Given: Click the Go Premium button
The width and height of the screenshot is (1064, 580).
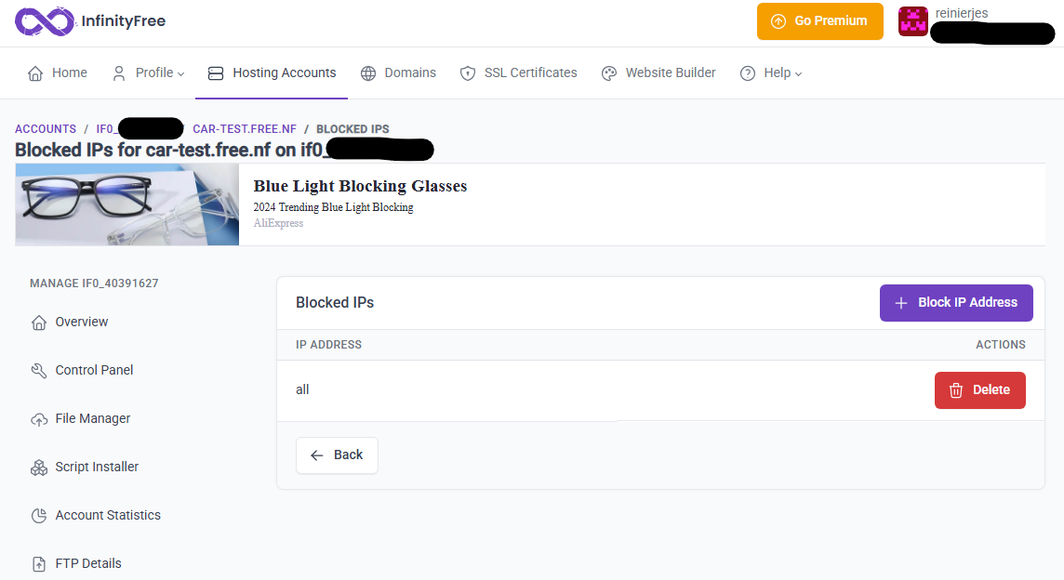Looking at the screenshot, I should point(819,20).
